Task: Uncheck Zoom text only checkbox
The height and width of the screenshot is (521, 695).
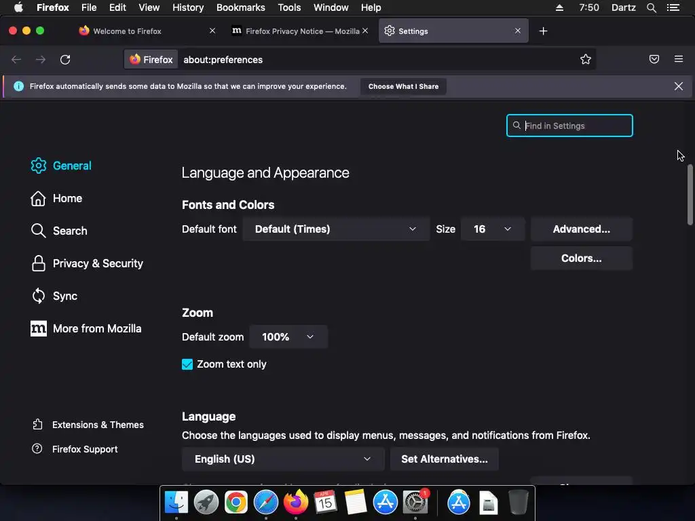Action: 187,364
